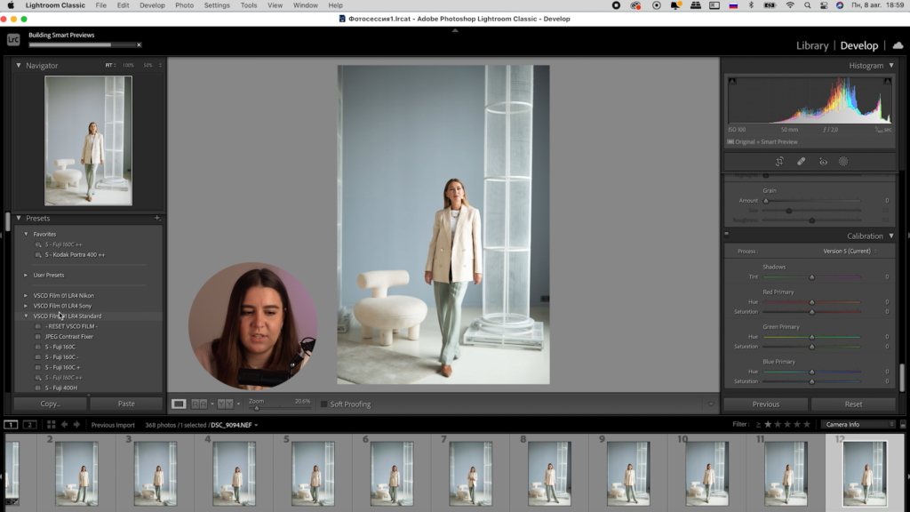Open the Develop menu in the menu bar
The image size is (910, 512).
[152, 5]
